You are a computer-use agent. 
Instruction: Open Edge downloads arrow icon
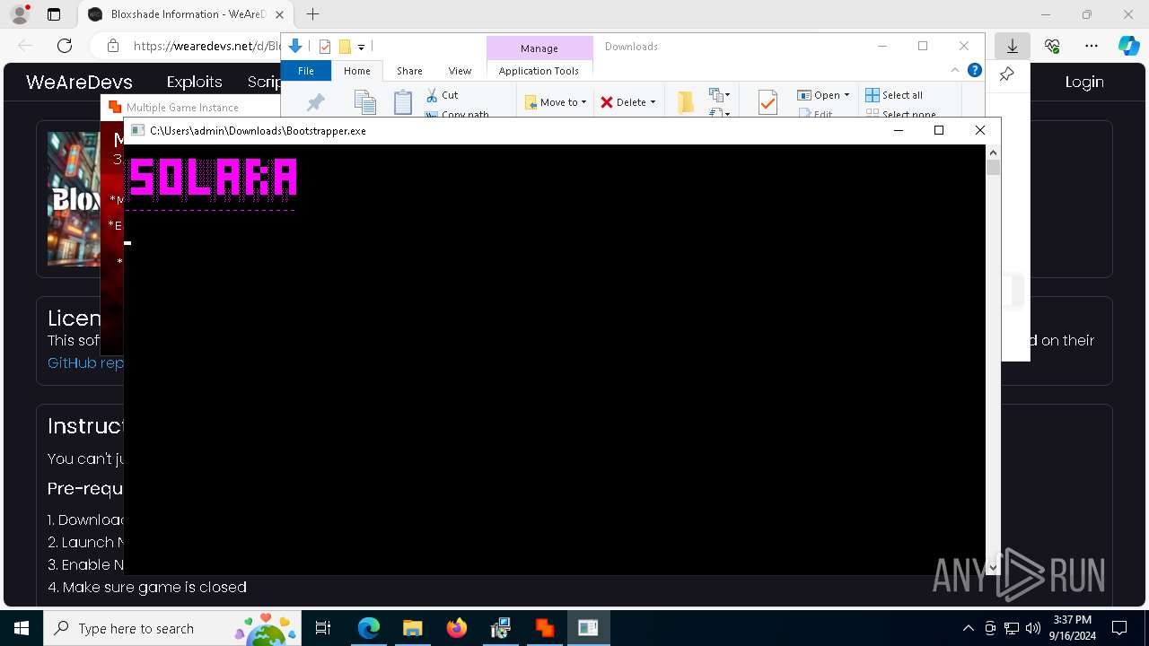(1013, 46)
